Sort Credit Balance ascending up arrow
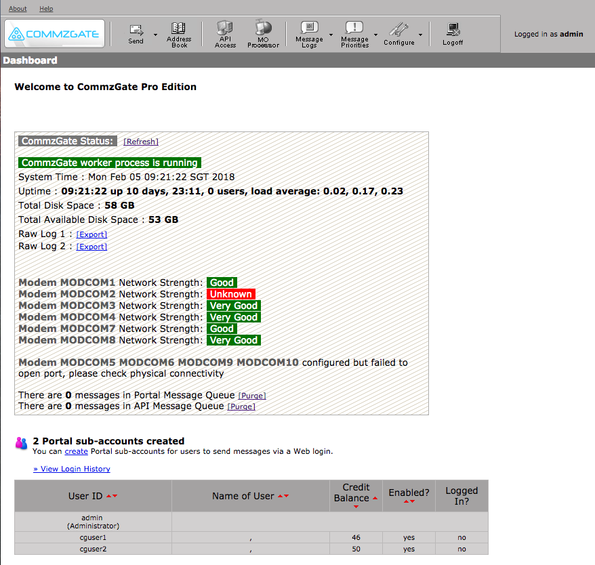Viewport: 595px width, 565px height. coord(375,498)
